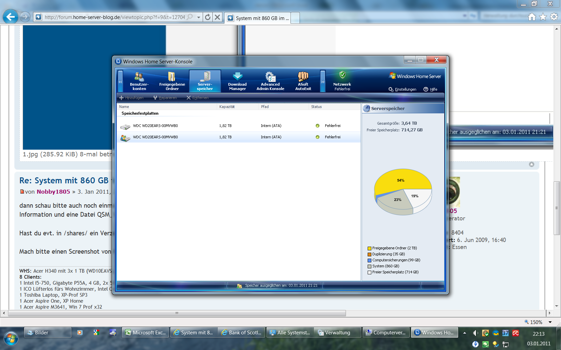Open the Freigegebene Ordner tab
The height and width of the screenshot is (350, 561).
tap(172, 81)
